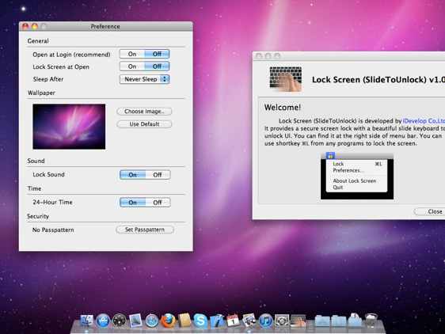The width and height of the screenshot is (445, 334).
Task: Open Xcode hammer icon in Dock
Action: pyautogui.click(x=217, y=321)
